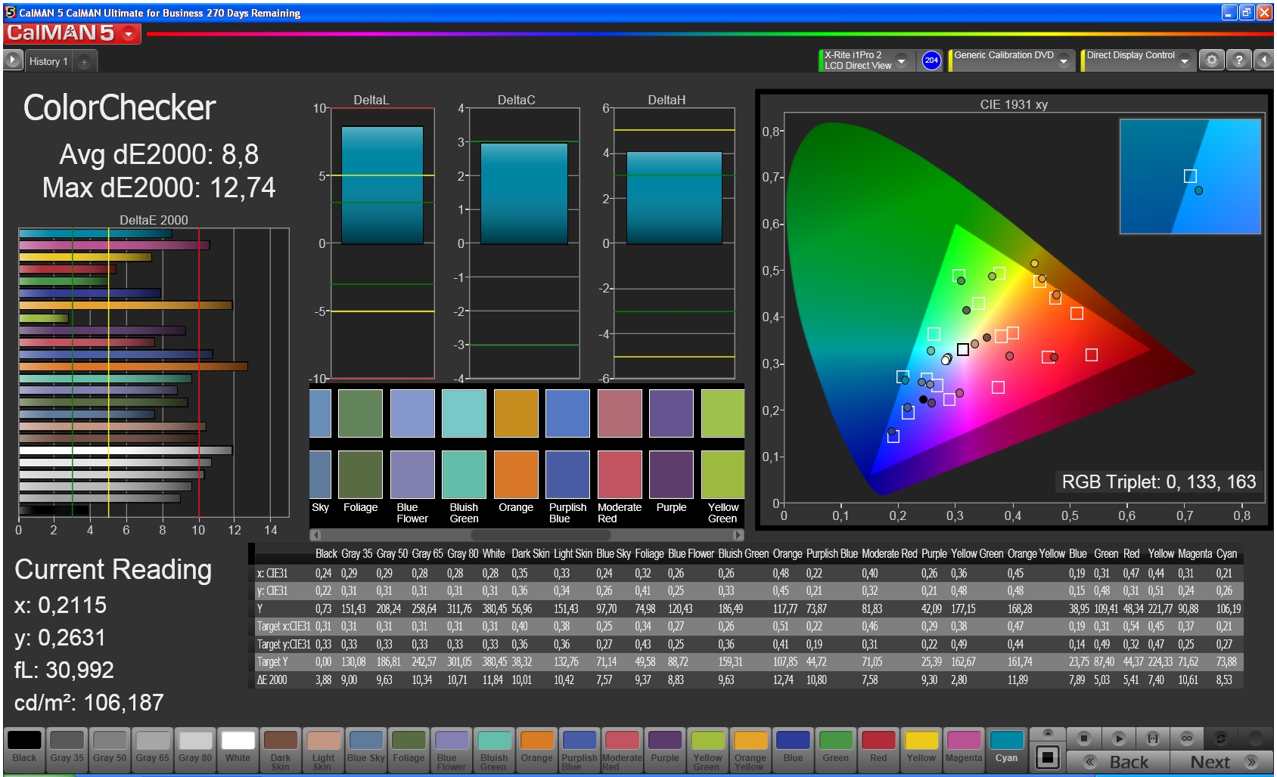
Task: Open Direct Display Control dropdown
Action: (1185, 60)
